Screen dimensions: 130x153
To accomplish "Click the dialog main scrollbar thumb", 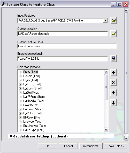I will point(126,73).
